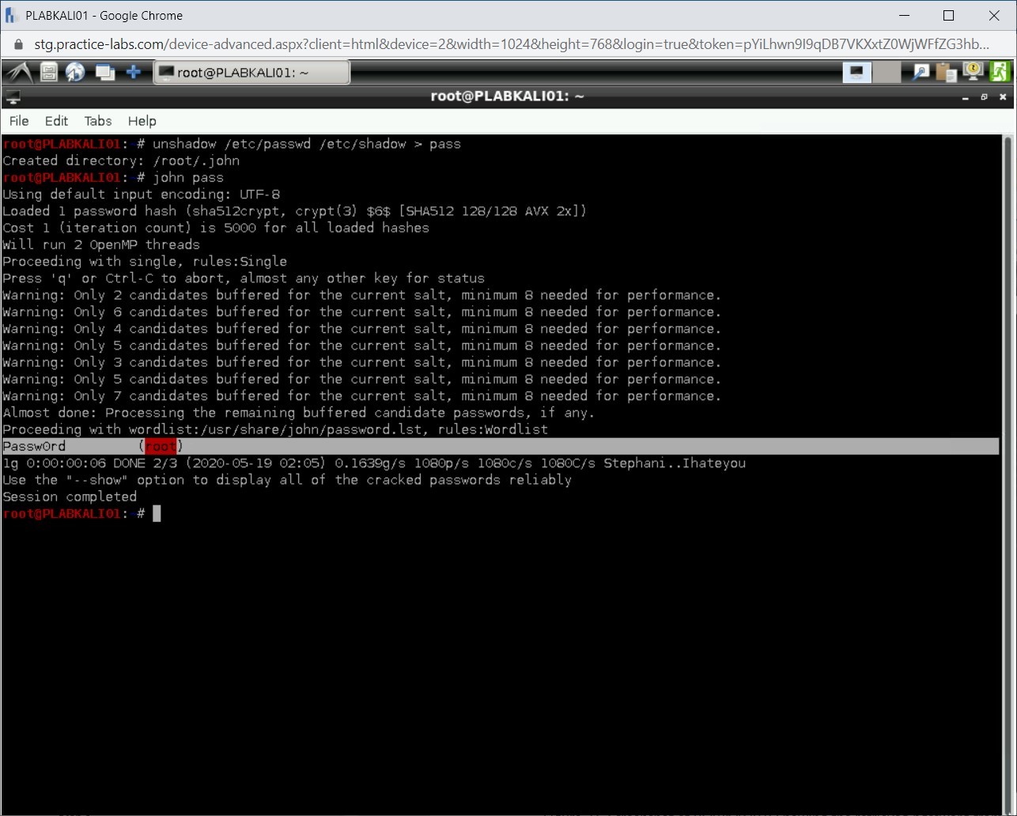Click the Chrome address bar URL
This screenshot has height=816, width=1017.
(316, 44)
